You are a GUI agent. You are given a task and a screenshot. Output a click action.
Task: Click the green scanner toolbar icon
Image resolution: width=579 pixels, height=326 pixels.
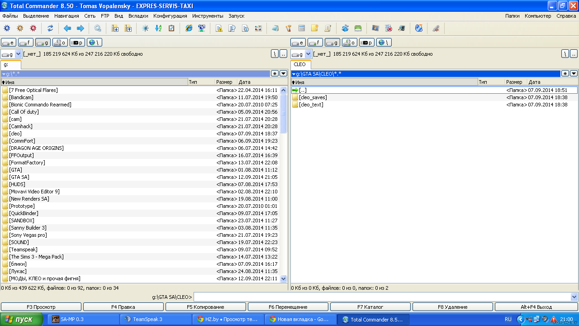[x=358, y=28]
